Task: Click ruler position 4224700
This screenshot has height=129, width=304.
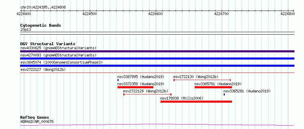Action: [222, 14]
